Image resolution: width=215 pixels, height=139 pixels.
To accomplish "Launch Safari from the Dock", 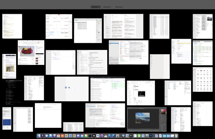I will click(70, 136).
